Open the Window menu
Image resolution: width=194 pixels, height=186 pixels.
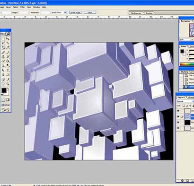(36, 7)
